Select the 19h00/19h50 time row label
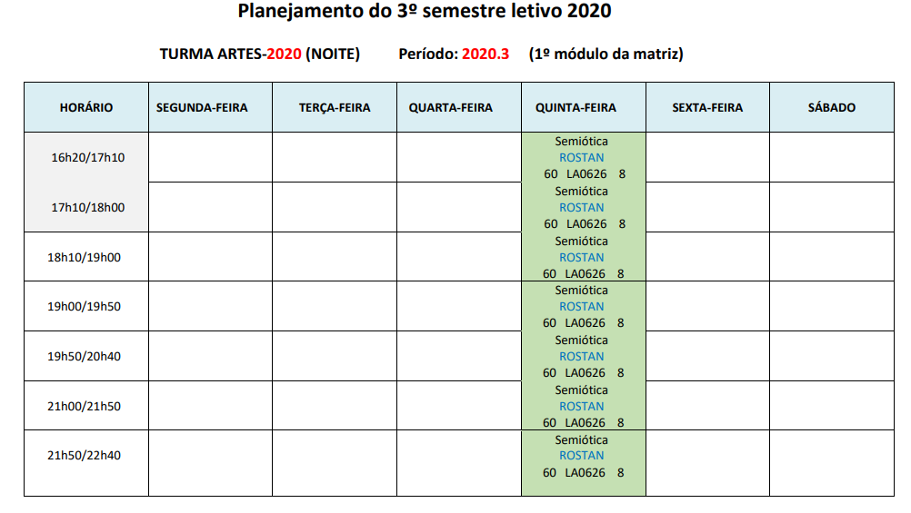The width and height of the screenshot is (911, 513). pos(84,307)
